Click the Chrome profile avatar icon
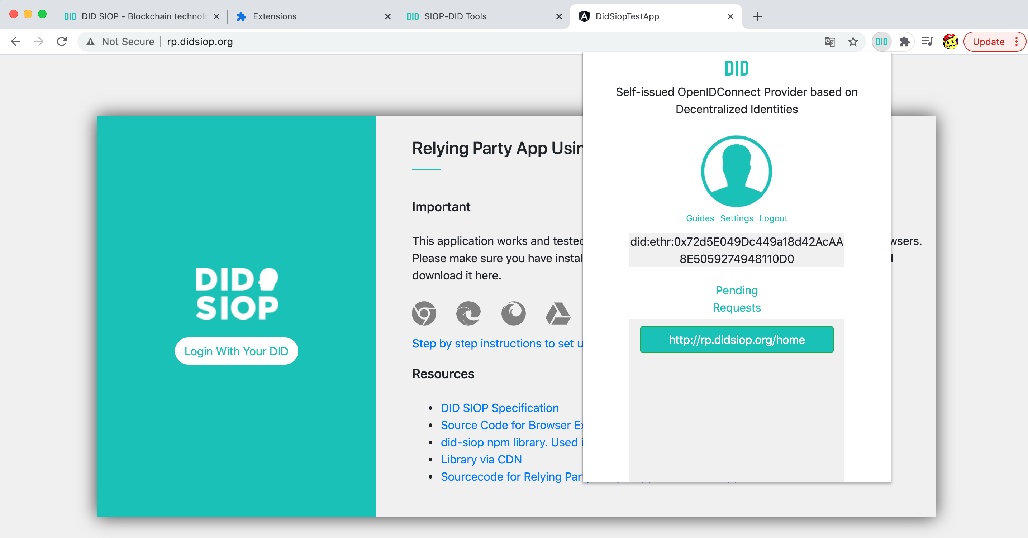The image size is (1028, 538). [950, 42]
